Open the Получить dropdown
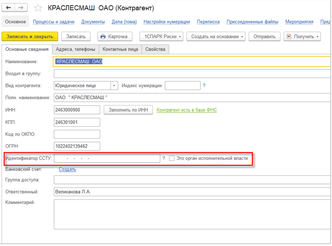The height and width of the screenshot is (246, 332). pyautogui.click(x=302, y=36)
